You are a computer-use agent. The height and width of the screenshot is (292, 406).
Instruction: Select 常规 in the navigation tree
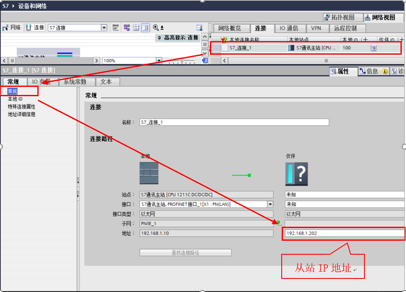point(12,91)
